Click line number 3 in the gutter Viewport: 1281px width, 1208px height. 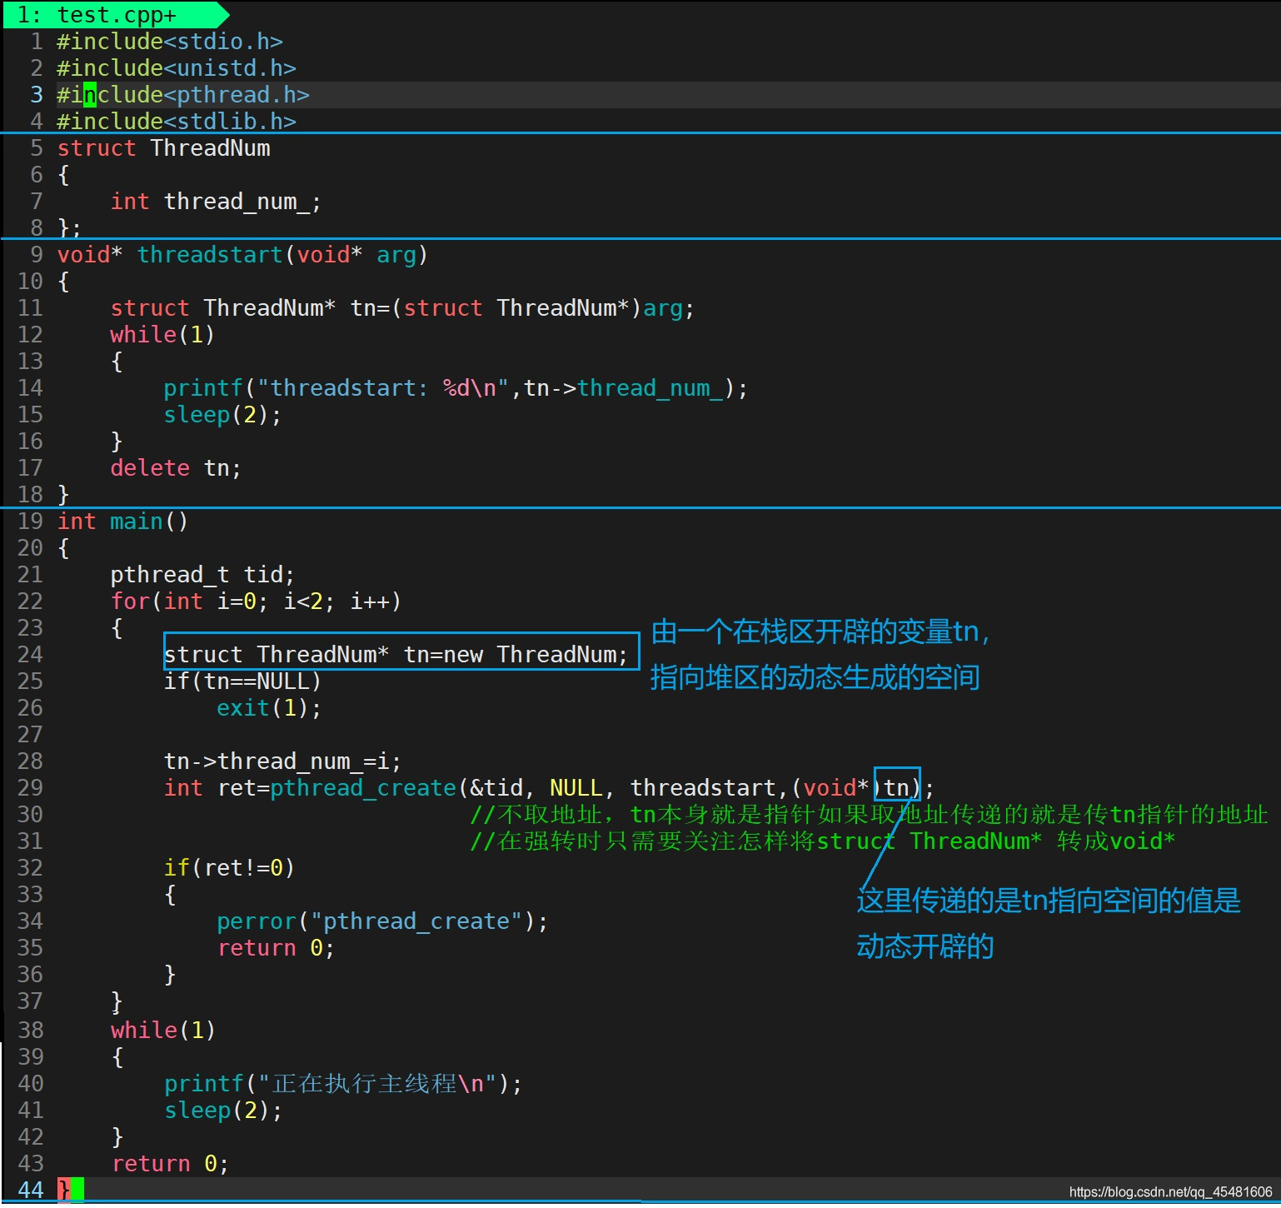click(37, 95)
